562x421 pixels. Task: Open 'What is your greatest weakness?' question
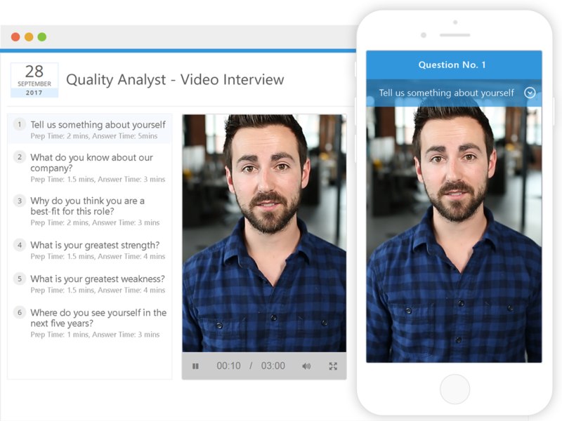(98, 279)
